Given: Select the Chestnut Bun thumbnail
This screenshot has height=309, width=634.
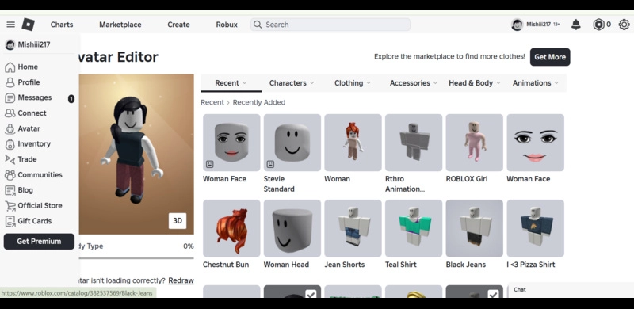Looking at the screenshot, I should pyautogui.click(x=231, y=228).
